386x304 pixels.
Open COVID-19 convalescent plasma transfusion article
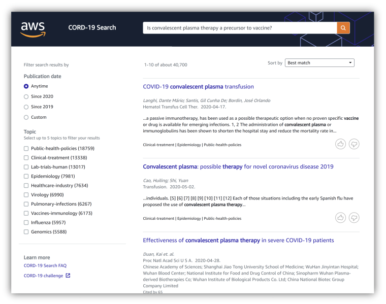[198, 87]
